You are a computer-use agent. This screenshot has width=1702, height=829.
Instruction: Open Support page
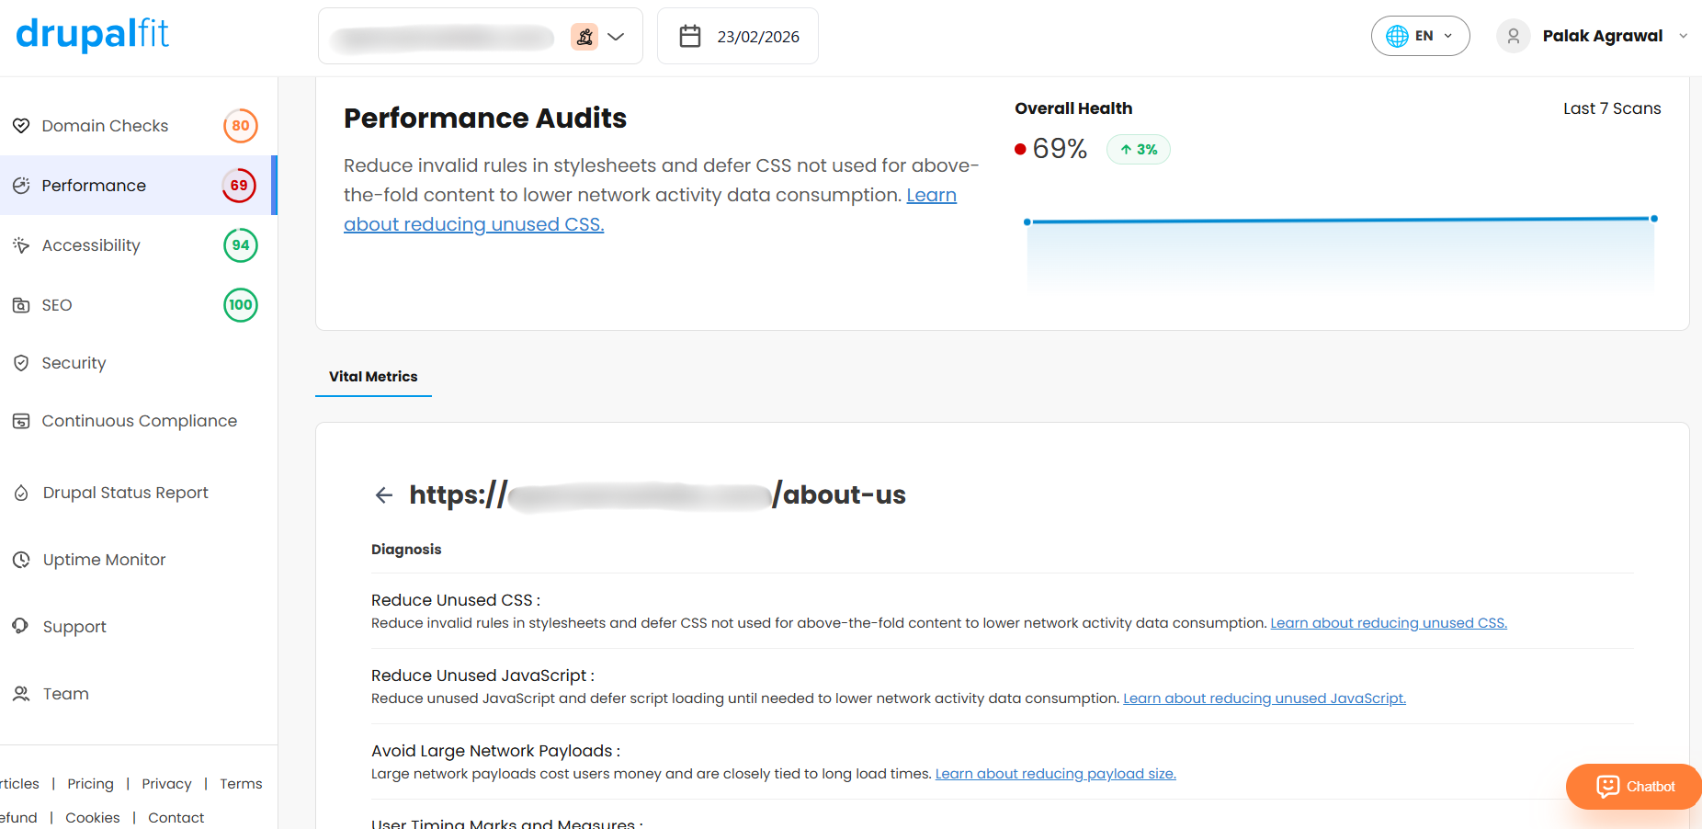[x=74, y=627]
